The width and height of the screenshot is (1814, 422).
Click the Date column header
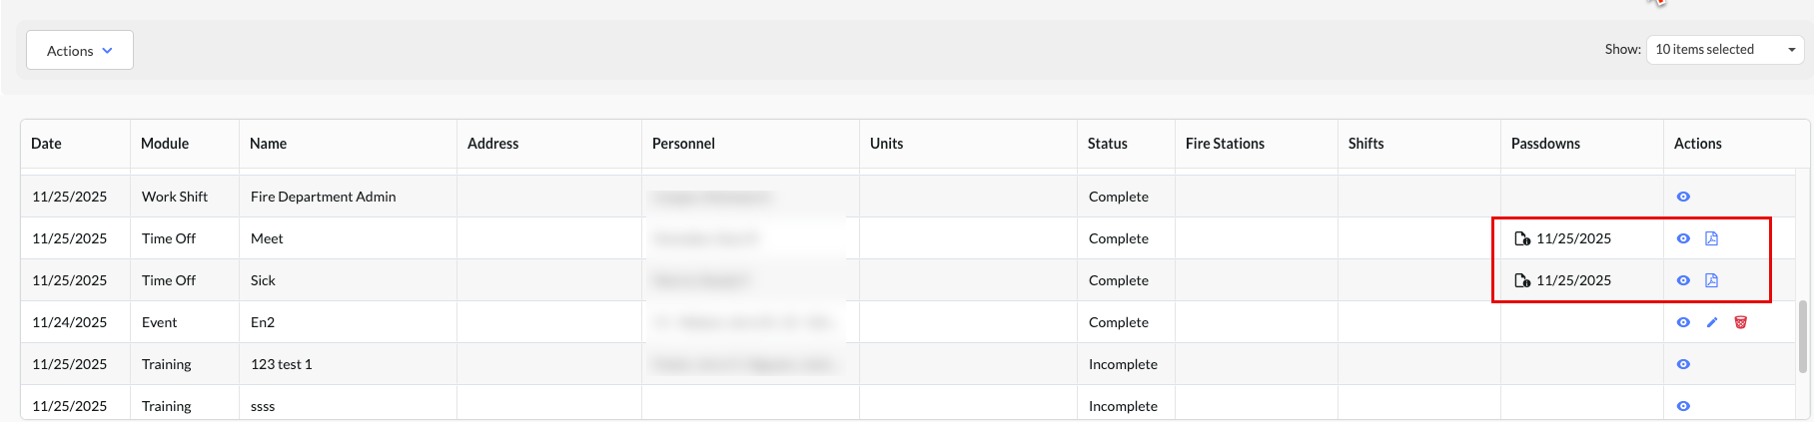(46, 144)
